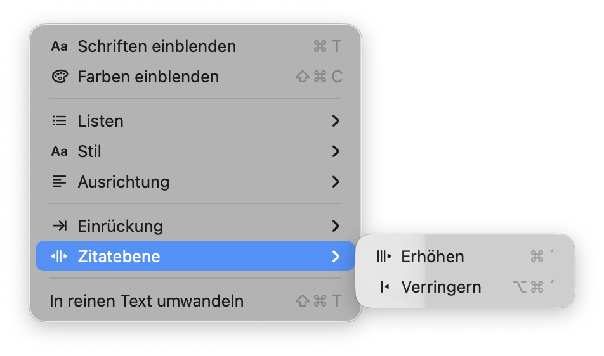This screenshot has height=356, width=604.
Task: Expand the Listen submenu chevron
Action: pos(336,121)
